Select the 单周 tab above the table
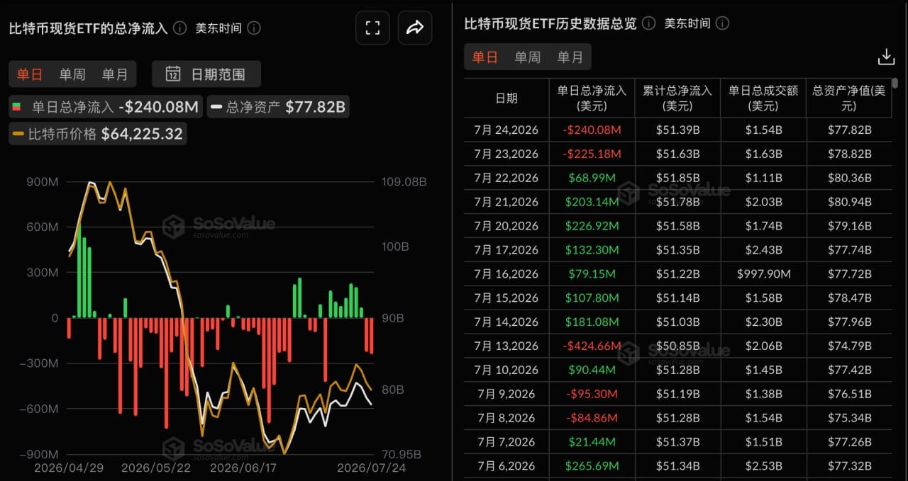Viewport: 908px width, 481px height. click(x=528, y=57)
